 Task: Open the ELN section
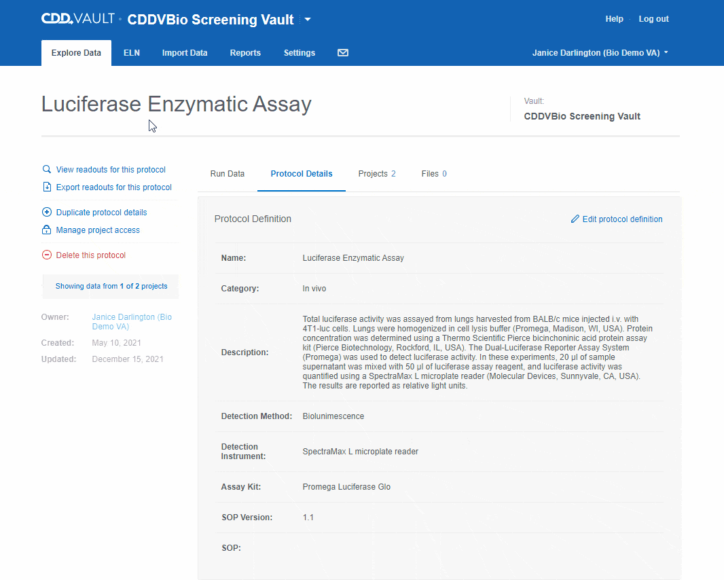pos(132,52)
